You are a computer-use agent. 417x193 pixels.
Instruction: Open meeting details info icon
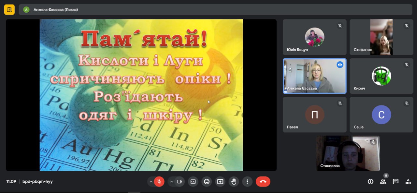[x=370, y=182]
